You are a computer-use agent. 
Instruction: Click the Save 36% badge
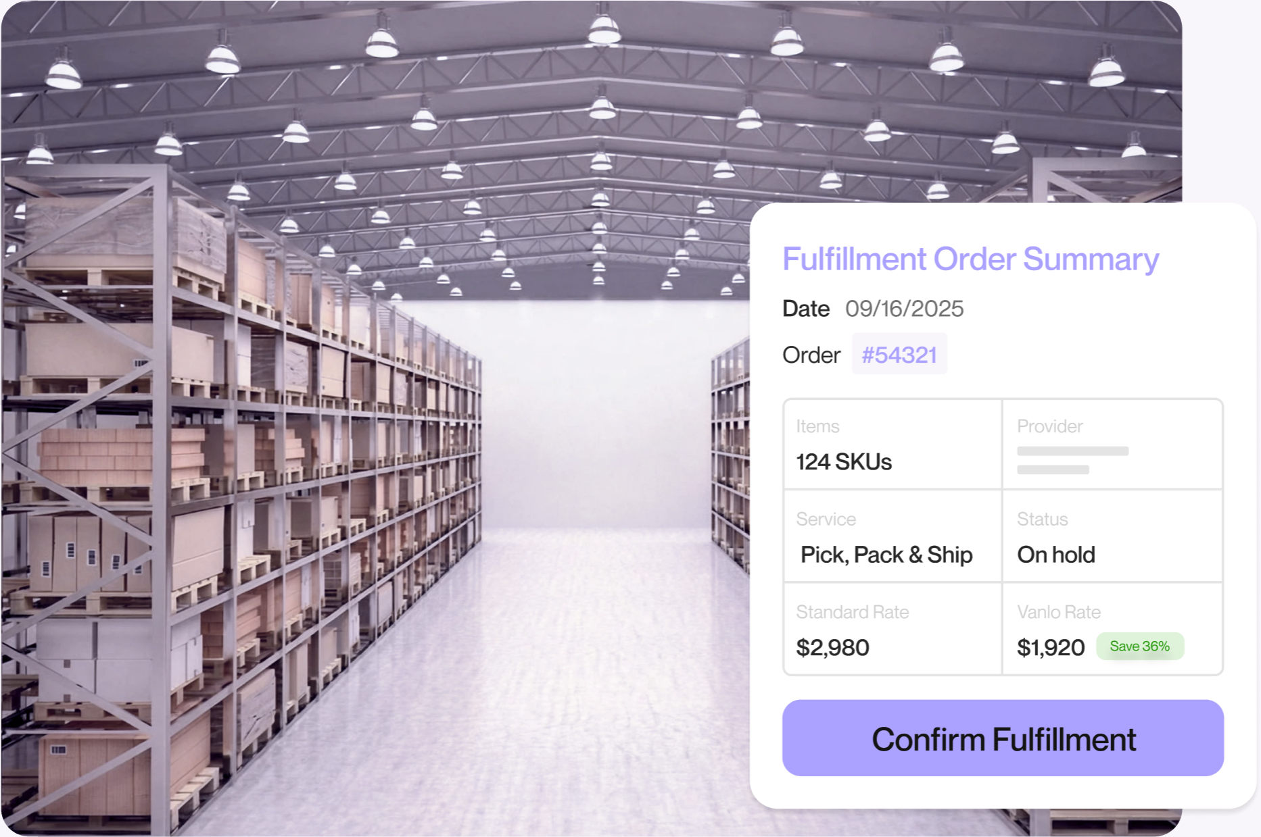point(1139,646)
